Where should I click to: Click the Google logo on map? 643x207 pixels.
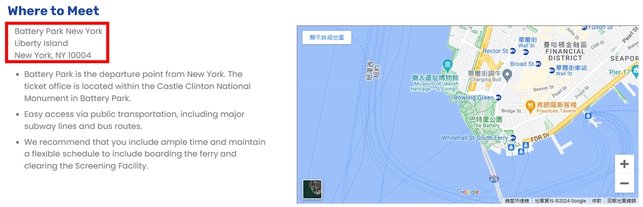(468, 192)
